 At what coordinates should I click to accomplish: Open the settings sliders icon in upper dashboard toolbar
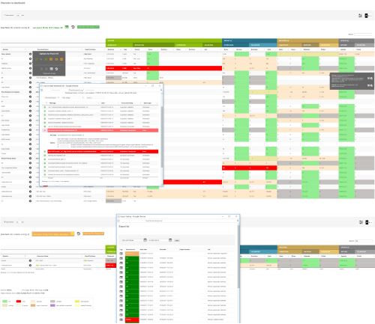360,16
